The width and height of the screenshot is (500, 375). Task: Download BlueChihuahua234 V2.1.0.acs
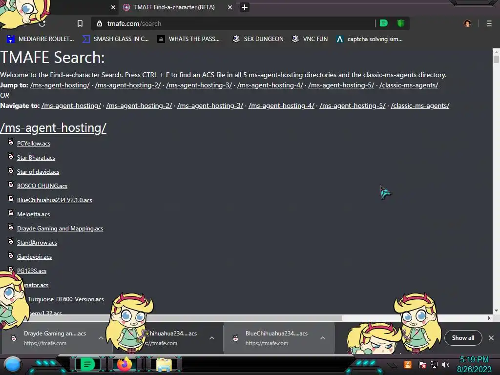(55, 200)
